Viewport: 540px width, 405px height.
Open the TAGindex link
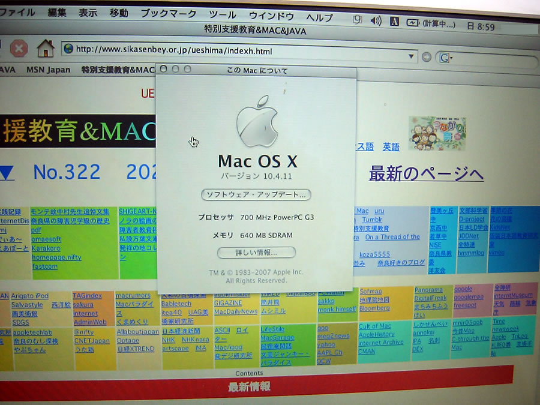pyautogui.click(x=87, y=295)
